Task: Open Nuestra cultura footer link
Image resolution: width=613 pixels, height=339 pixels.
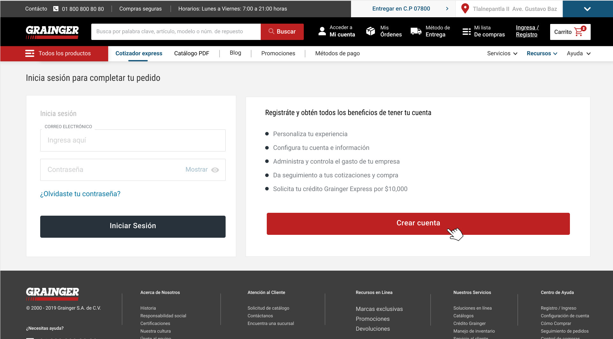Action: coord(155,331)
